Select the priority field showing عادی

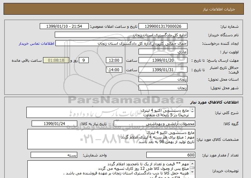coord(163,52)
